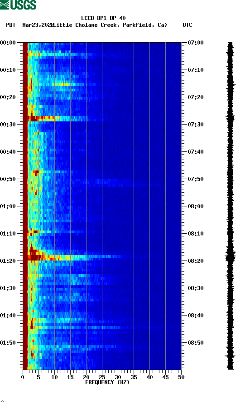The width and height of the screenshot is (250, 406).
Task: Click the 08:10 UTC time label
Action: tap(196, 234)
